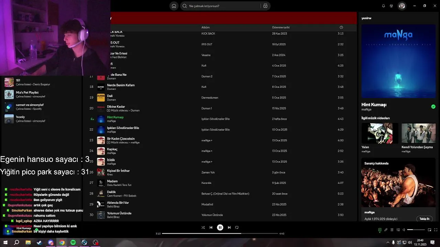440x247 pixels.
Task: Toggle the Now Playing view icon
Action: 380,230
